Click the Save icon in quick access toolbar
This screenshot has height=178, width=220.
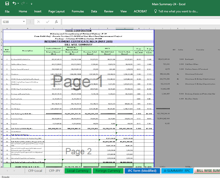coord(7,4)
